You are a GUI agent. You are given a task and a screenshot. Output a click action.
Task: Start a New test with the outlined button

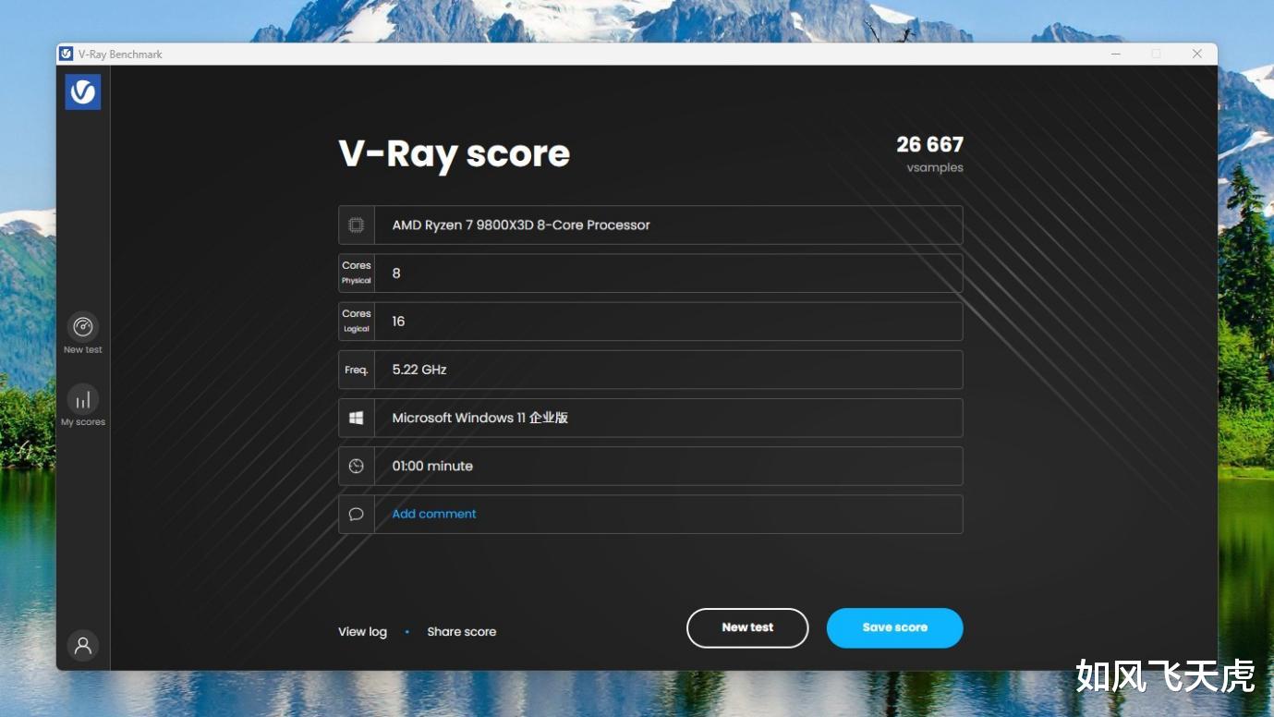coord(747,628)
